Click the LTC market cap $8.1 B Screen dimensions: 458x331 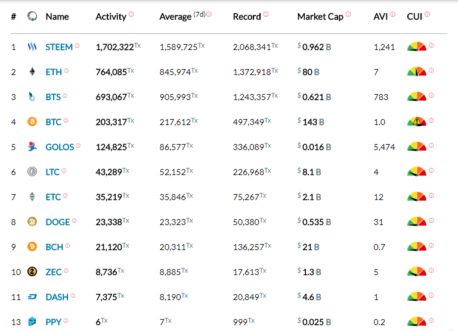(x=310, y=172)
